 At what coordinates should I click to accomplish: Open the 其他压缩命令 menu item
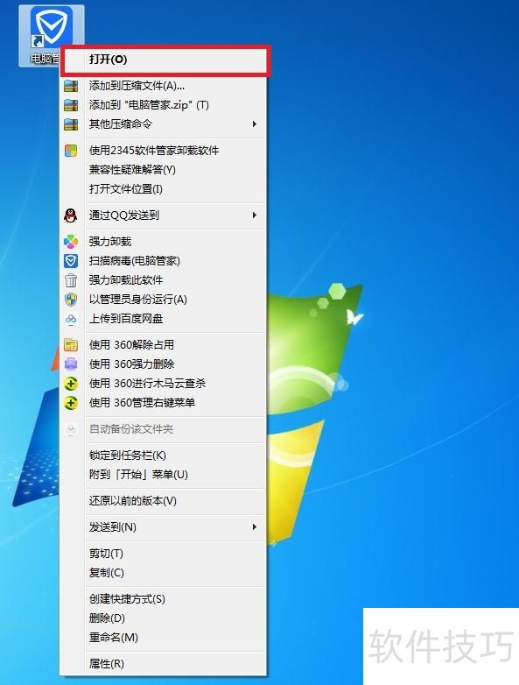click(164, 124)
